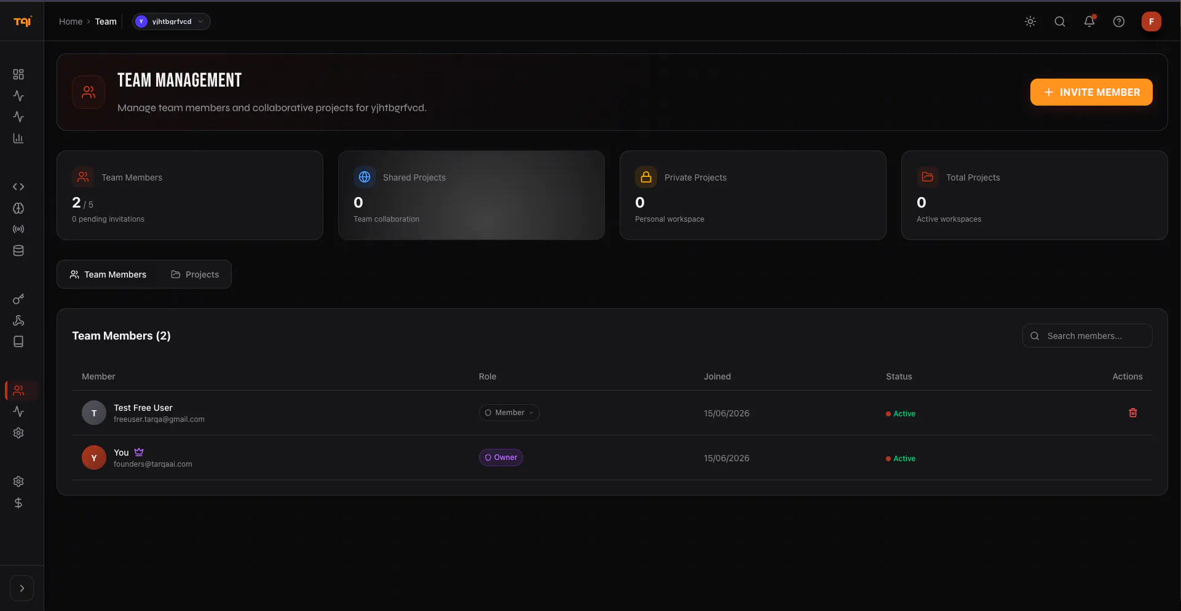Screen dimensions: 1181x611
Task: Open search via top bar magnifier icon
Action: coord(1060,21)
